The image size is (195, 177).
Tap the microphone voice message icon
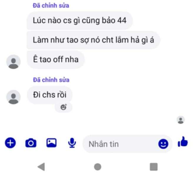(x=72, y=143)
